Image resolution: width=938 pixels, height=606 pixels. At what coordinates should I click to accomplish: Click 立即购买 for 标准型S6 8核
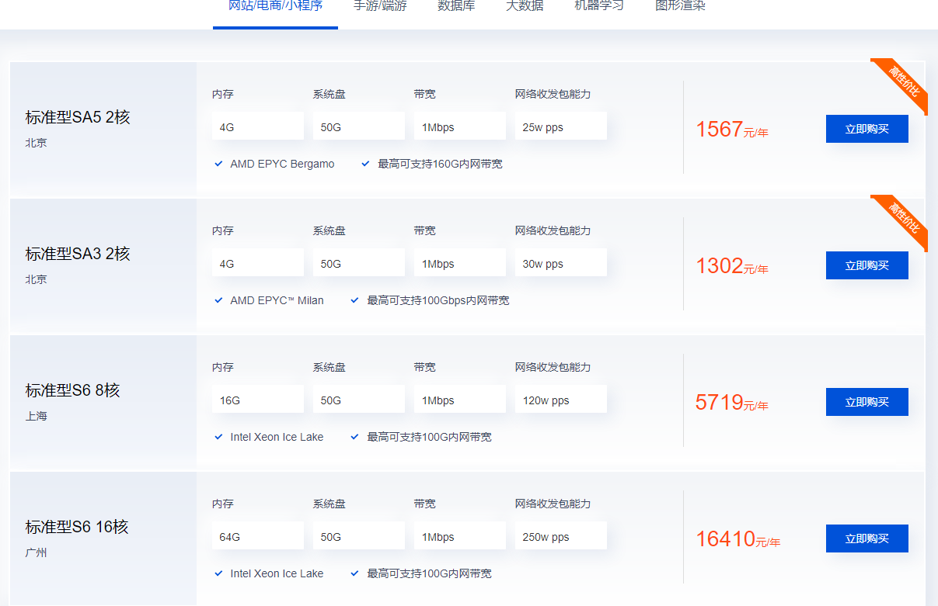click(867, 402)
